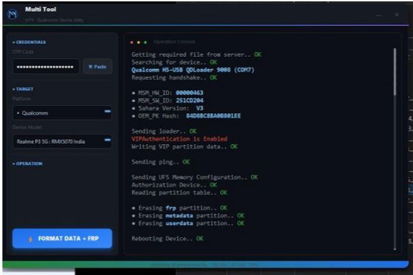The height and width of the screenshot is (275, 413).
Task: Click the OTP Code password field
Action: point(46,66)
